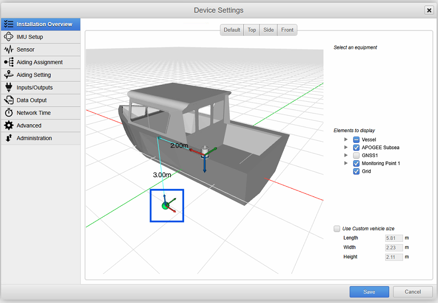Click the Aiding Assignment icon

[8, 62]
